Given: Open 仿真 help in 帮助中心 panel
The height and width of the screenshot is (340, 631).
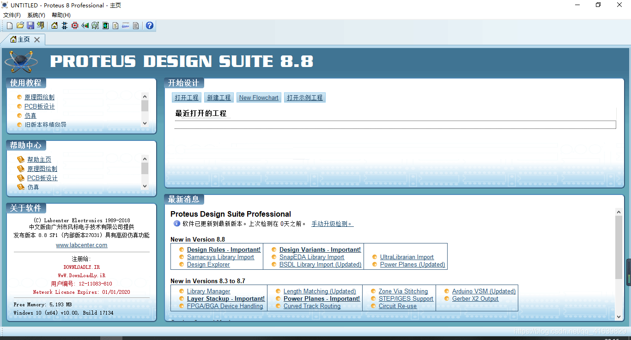Looking at the screenshot, I should pyautogui.click(x=33, y=187).
